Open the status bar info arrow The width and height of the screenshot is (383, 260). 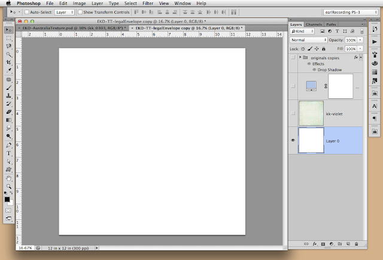point(97,248)
